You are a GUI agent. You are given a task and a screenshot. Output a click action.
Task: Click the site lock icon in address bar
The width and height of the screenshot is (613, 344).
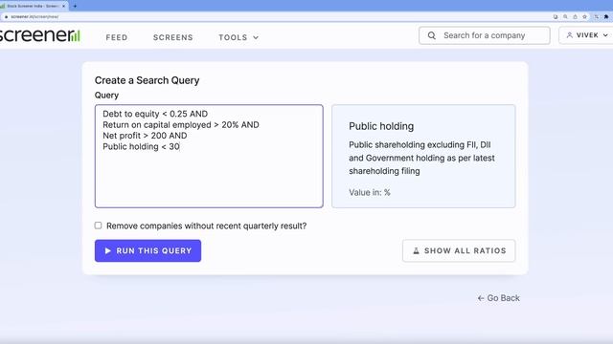(x=7, y=17)
